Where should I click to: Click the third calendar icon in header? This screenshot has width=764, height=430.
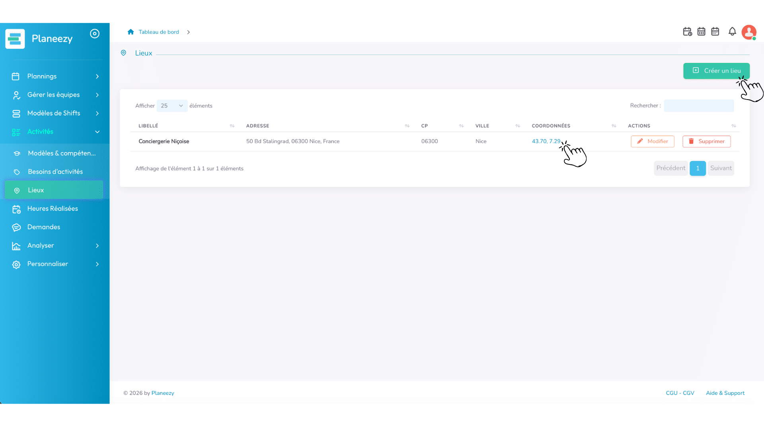[715, 31]
